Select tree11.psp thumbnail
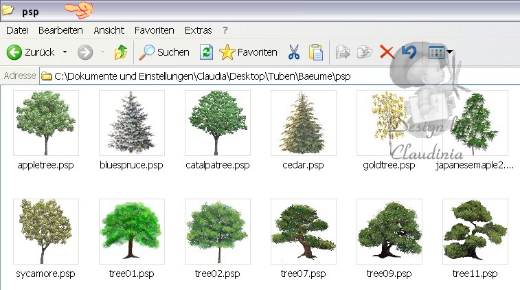This screenshot has height=290, width=520. (475, 232)
